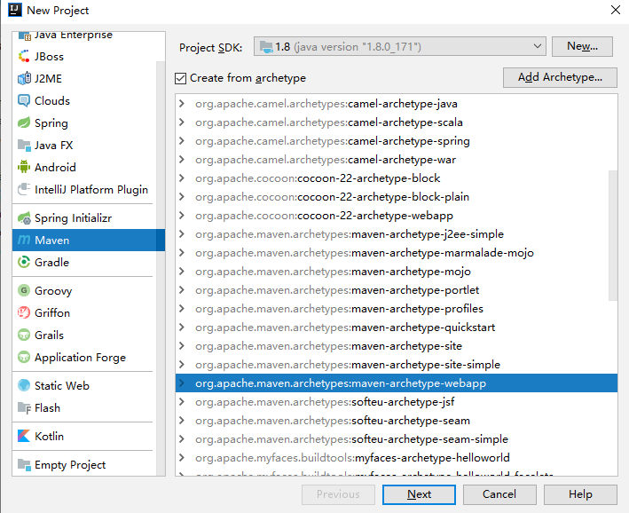Uncheck Create from archetype checkbox
629x513 pixels.
180,78
